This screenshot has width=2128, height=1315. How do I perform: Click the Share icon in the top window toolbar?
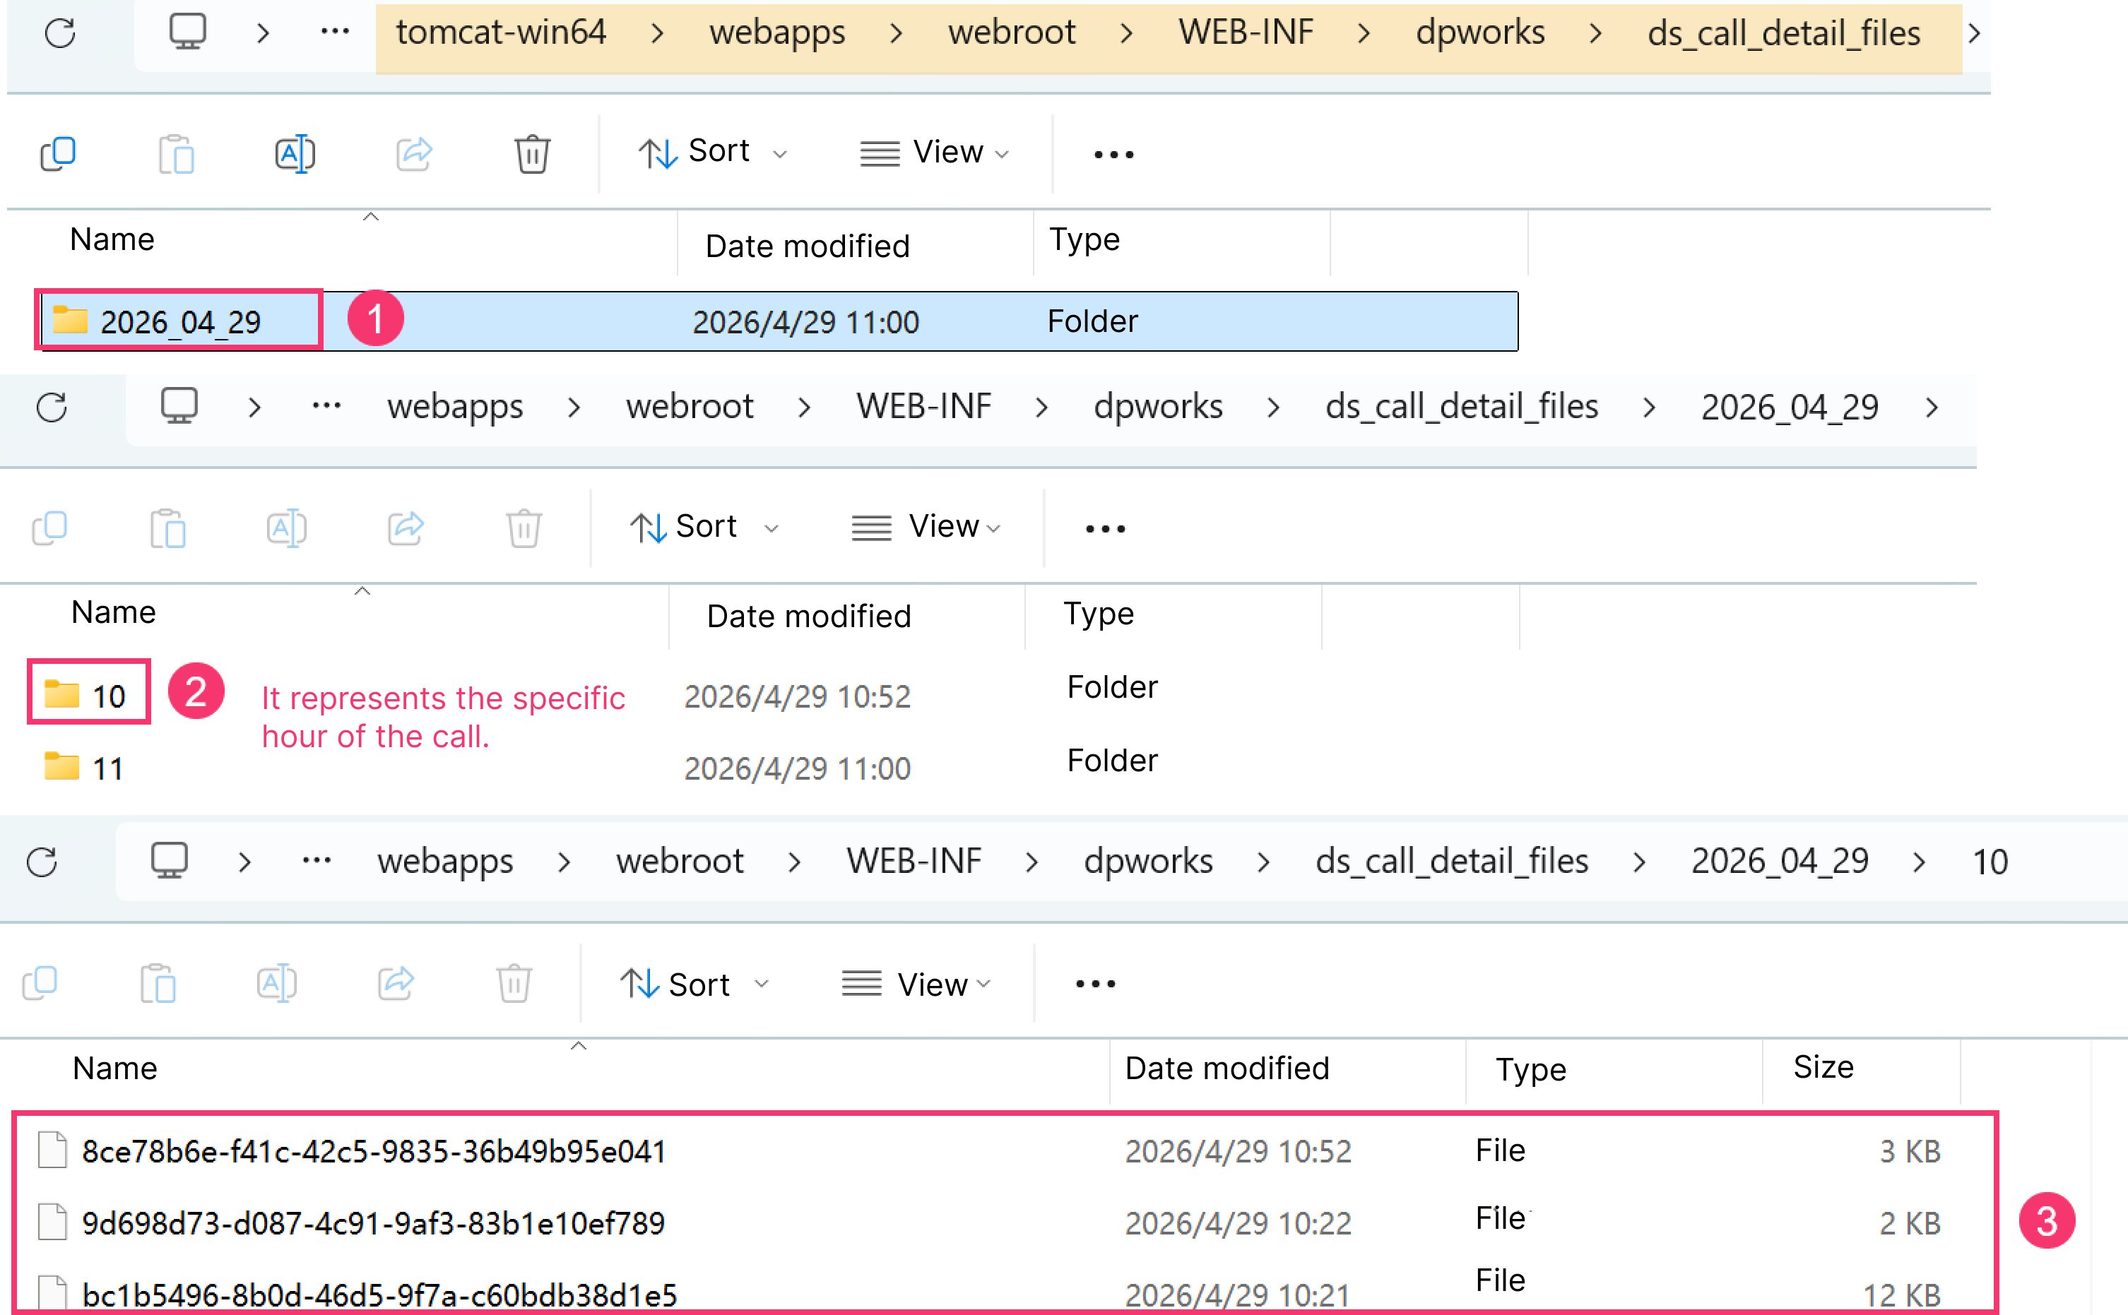pyautogui.click(x=414, y=154)
